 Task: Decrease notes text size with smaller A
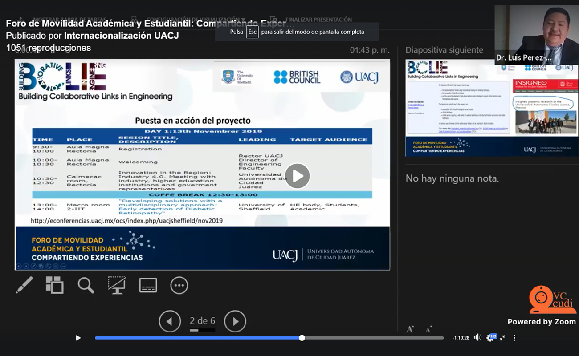pos(428,330)
